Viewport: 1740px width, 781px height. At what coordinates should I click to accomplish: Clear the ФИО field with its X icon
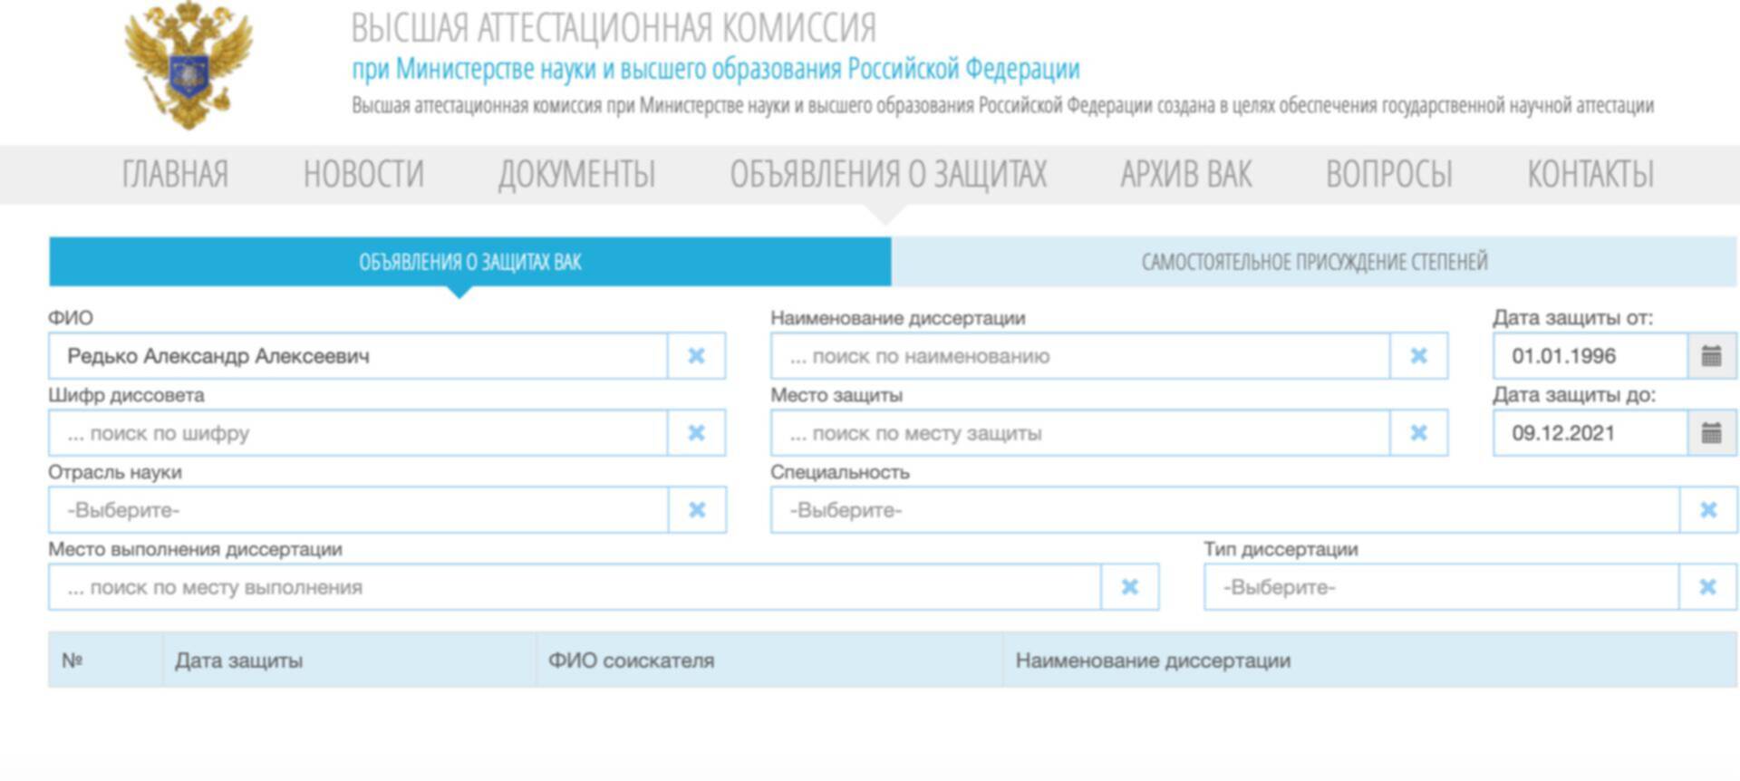coord(696,356)
